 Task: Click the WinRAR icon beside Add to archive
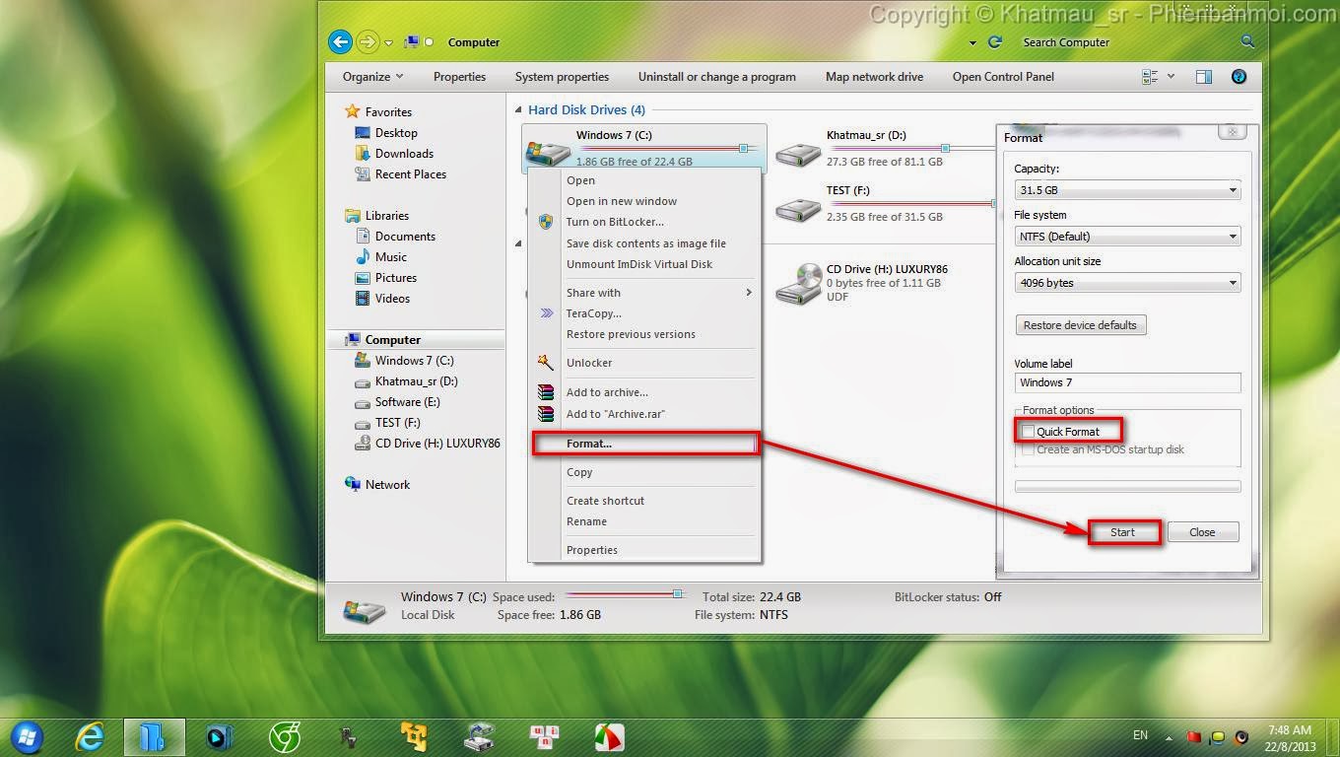tap(545, 392)
